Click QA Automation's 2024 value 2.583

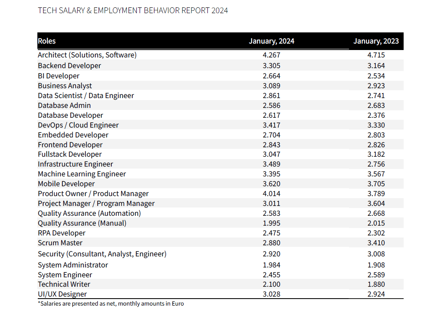pyautogui.click(x=271, y=214)
